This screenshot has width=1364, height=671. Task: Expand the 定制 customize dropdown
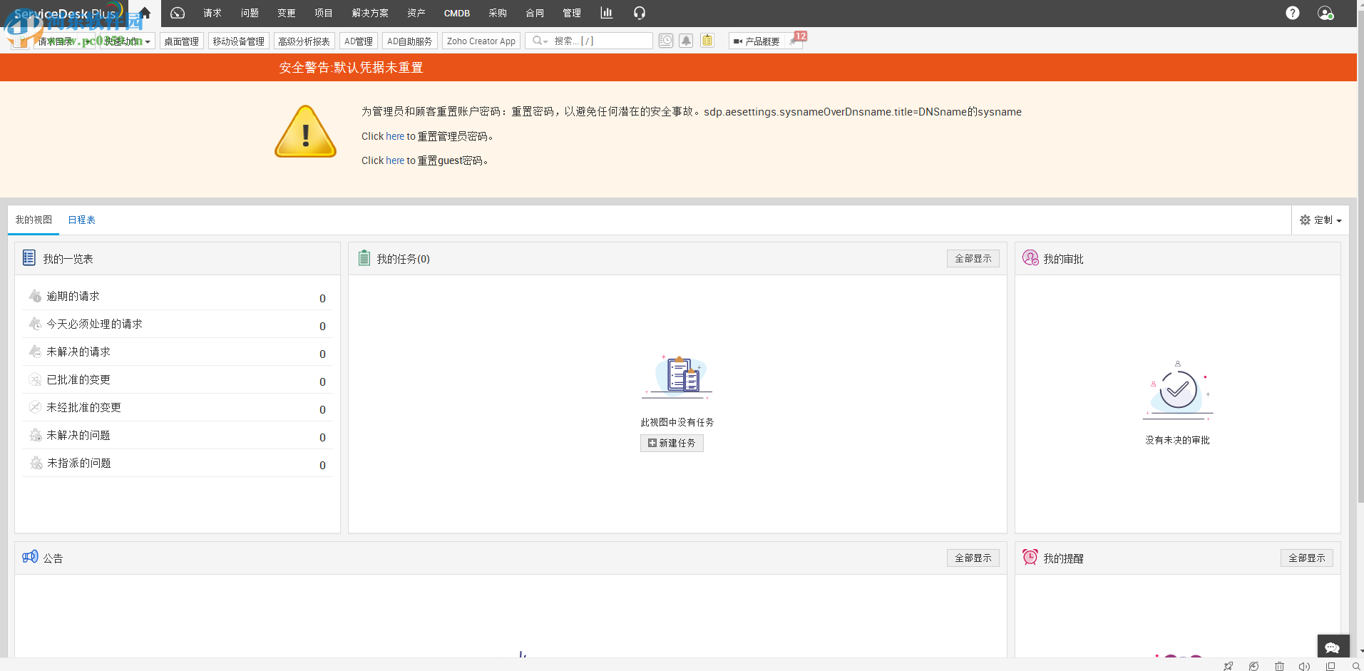click(1321, 220)
